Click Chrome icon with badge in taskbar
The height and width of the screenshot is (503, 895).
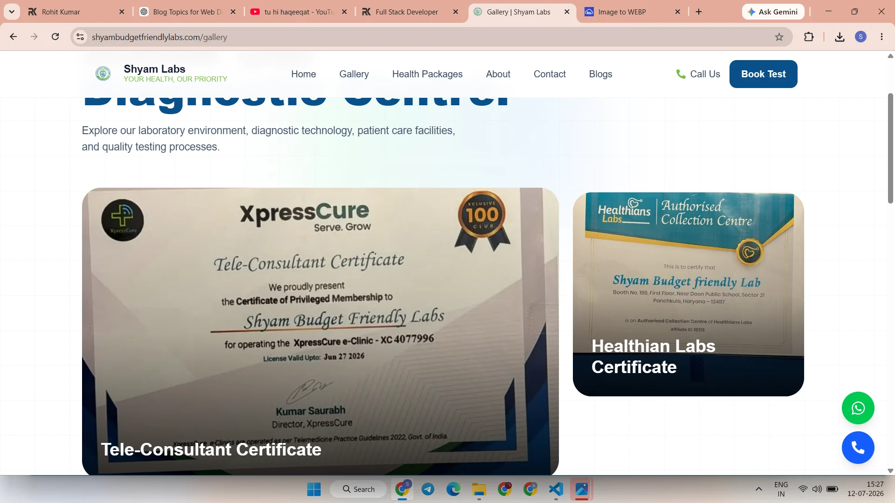coord(402,489)
